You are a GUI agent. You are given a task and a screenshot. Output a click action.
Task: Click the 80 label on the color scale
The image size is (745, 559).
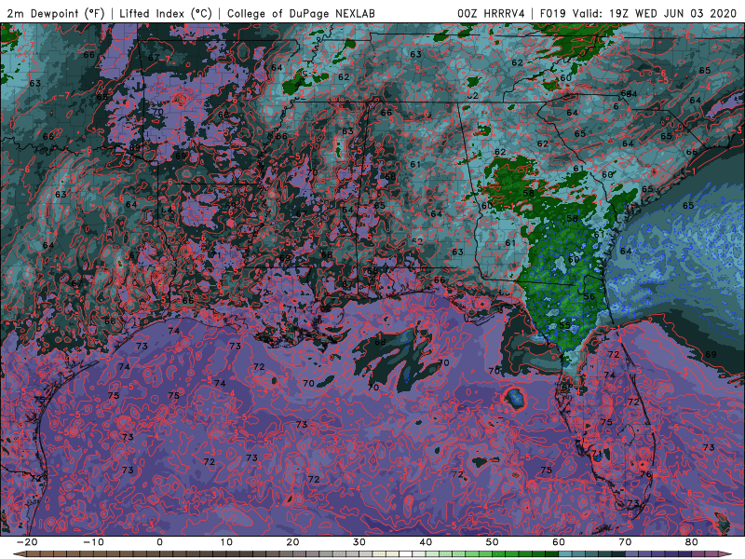pos(692,542)
